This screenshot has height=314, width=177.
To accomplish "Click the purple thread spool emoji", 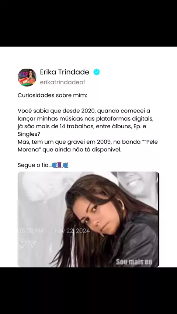I will click(x=60, y=165).
